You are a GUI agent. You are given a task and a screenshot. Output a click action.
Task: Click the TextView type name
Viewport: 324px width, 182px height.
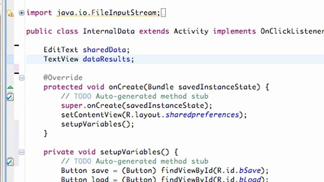coord(61,59)
